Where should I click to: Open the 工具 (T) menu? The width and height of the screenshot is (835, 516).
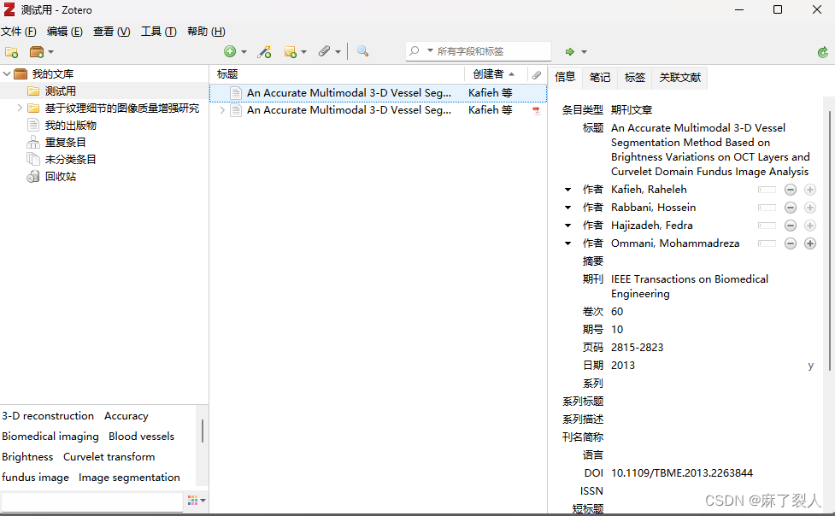coord(158,32)
